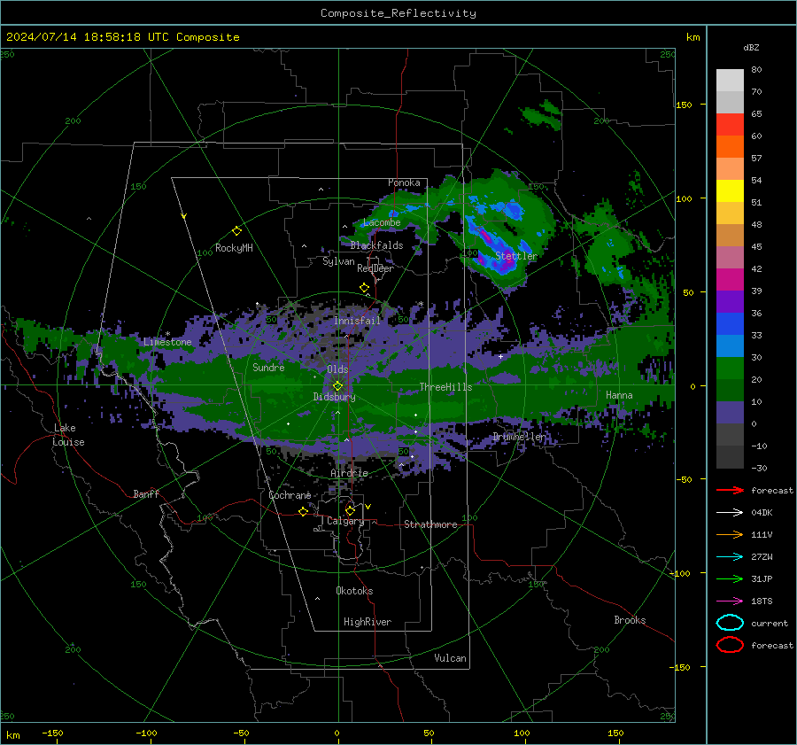Click the purple swatch between 39 and 36 dBZ
Screen dimensions: 797x745
point(730,301)
